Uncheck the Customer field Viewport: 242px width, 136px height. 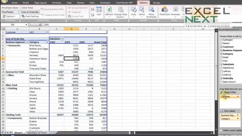(221, 47)
